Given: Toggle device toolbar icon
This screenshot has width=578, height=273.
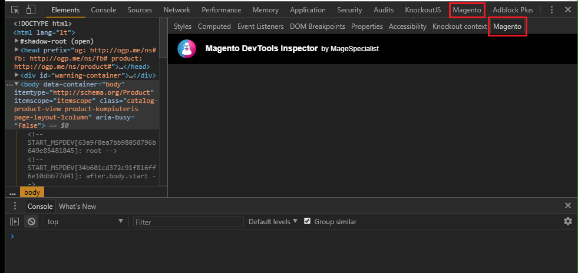Looking at the screenshot, I should coord(31,10).
